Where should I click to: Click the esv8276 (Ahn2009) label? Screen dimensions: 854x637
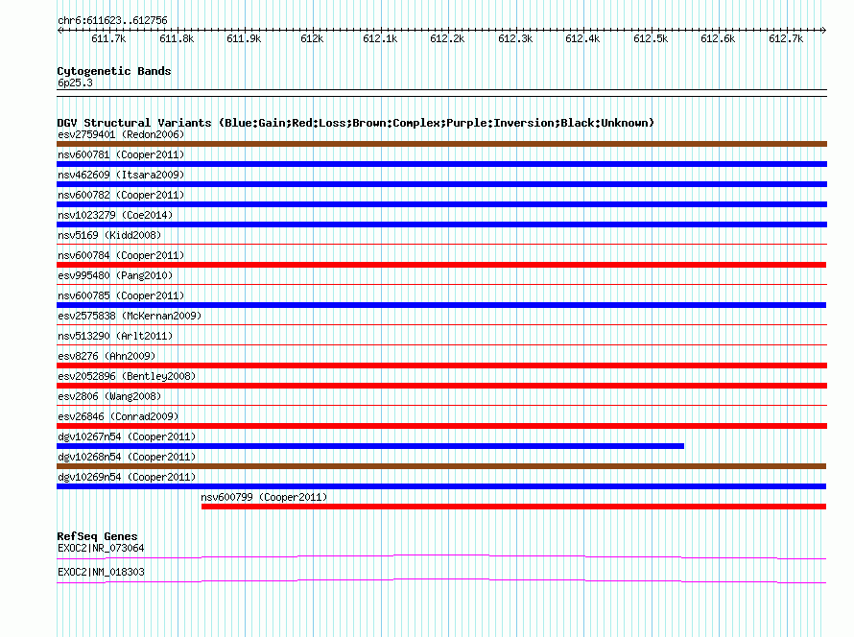click(107, 356)
